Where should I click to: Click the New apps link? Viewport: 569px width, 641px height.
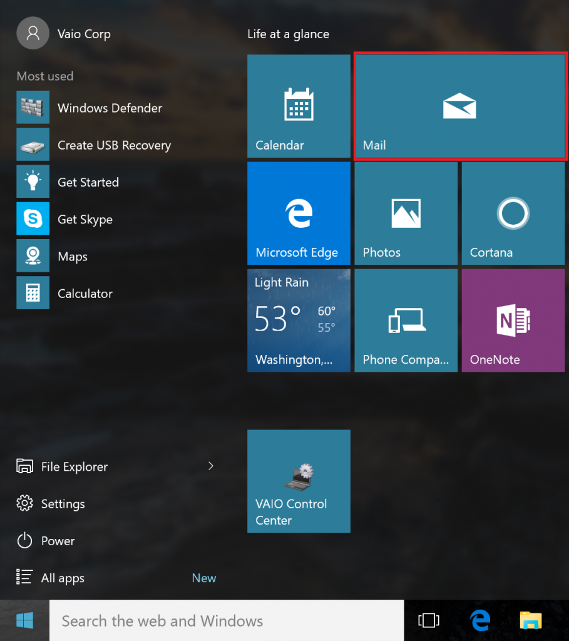click(x=204, y=578)
